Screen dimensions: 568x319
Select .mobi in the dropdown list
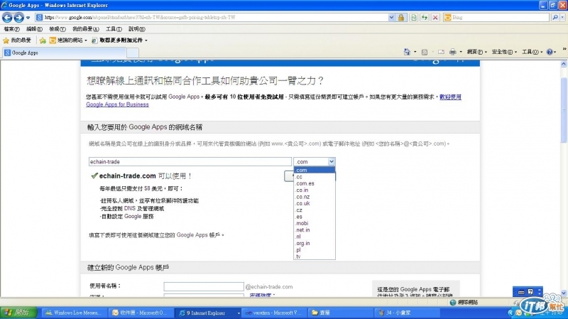[x=315, y=223]
